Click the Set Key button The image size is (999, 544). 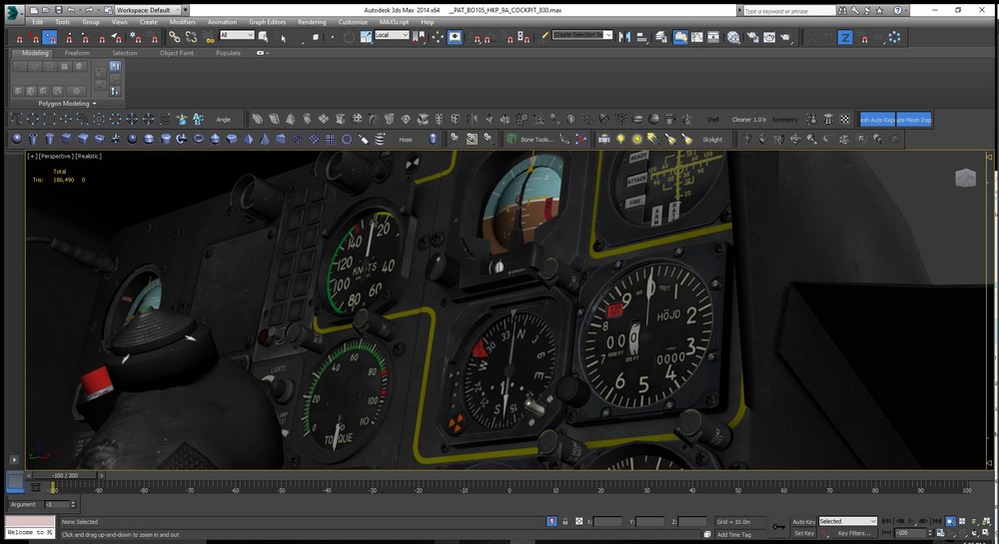pos(803,533)
